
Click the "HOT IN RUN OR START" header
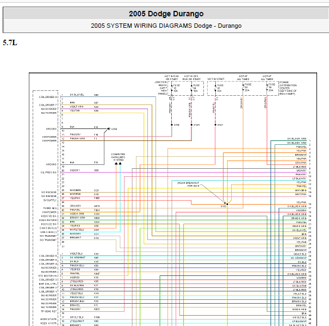(x=171, y=77)
